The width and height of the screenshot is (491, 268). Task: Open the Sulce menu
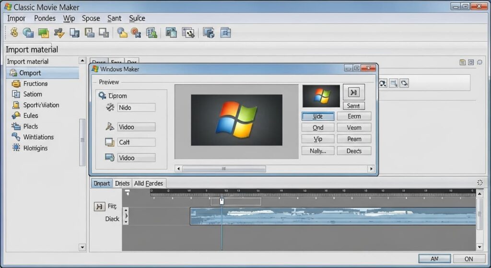pyautogui.click(x=137, y=18)
